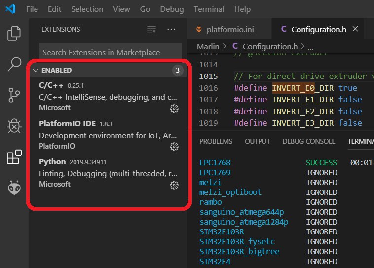Open the Help menu

click(242, 9)
